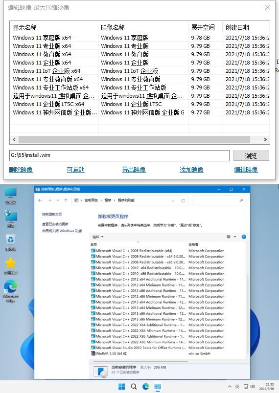This screenshot has height=393, width=279.
Task: Open the This PC desktop icon
Action: [x=11, y=195]
